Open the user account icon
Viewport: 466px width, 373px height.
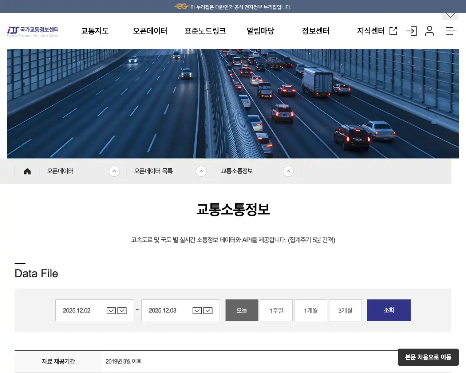(x=430, y=31)
